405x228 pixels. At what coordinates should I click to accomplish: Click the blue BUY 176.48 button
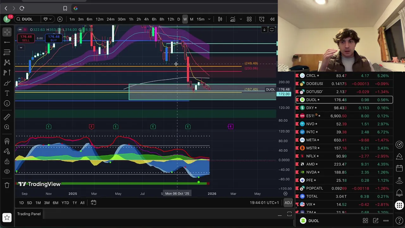(53, 39)
